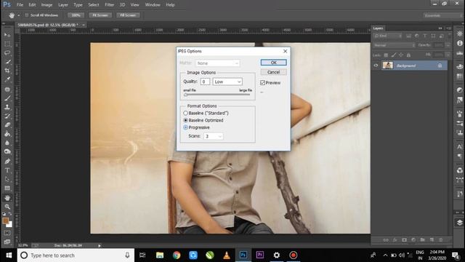Open the Filter menu
This screenshot has height=262, width=465.
tap(110, 5)
